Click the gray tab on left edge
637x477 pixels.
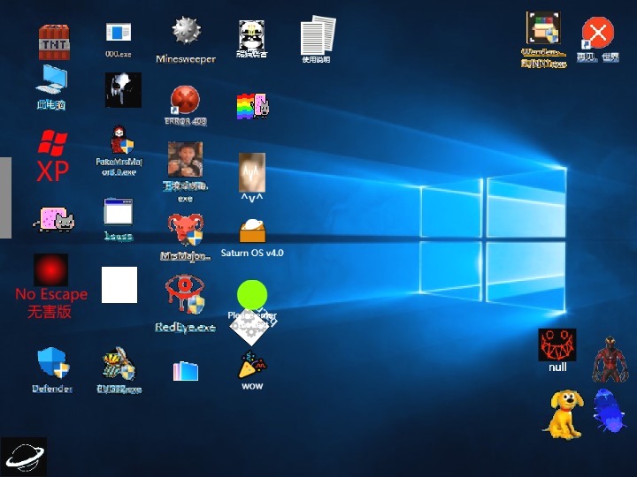[5, 198]
